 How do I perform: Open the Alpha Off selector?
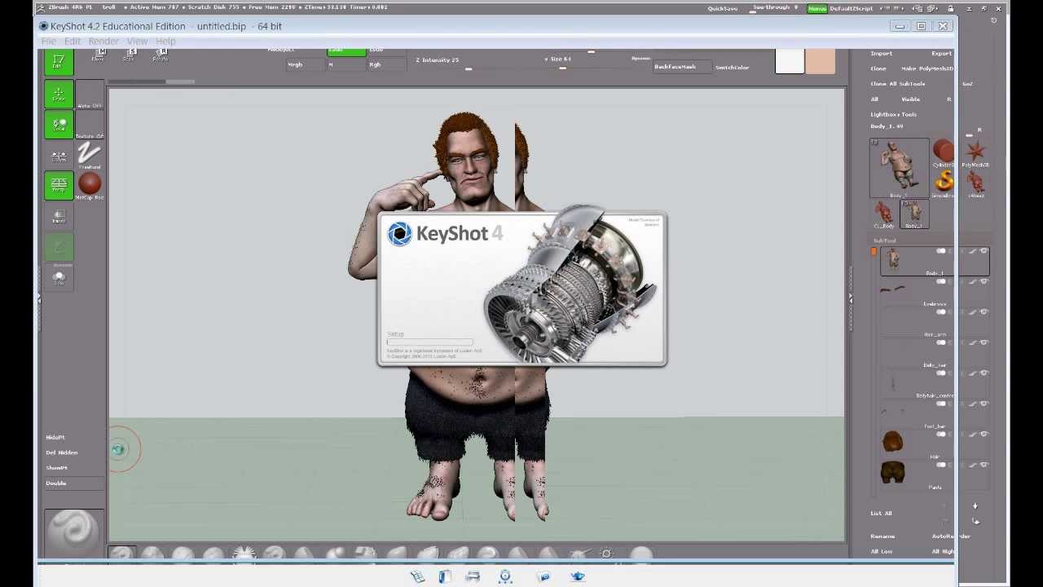(90, 95)
